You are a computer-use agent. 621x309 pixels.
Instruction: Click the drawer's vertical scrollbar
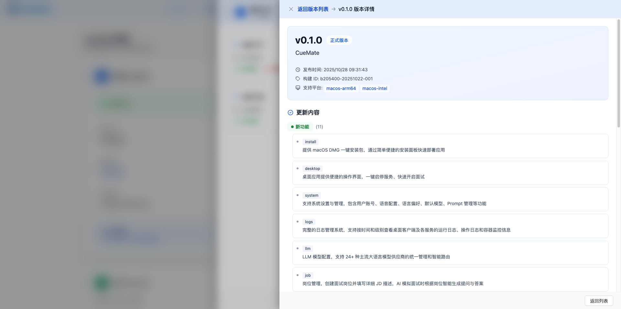(x=618, y=74)
